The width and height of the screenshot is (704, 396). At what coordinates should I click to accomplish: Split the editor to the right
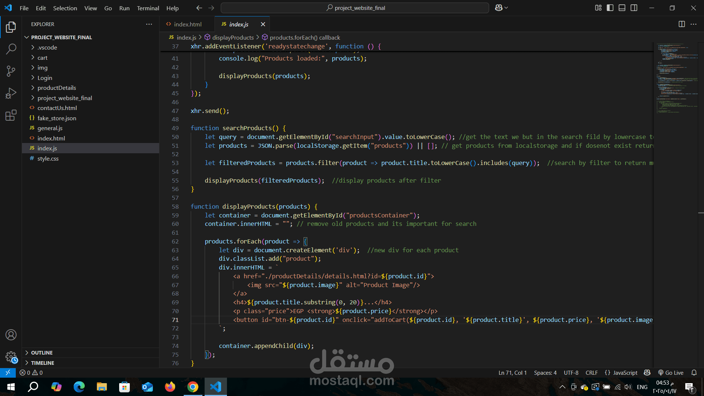(x=682, y=24)
